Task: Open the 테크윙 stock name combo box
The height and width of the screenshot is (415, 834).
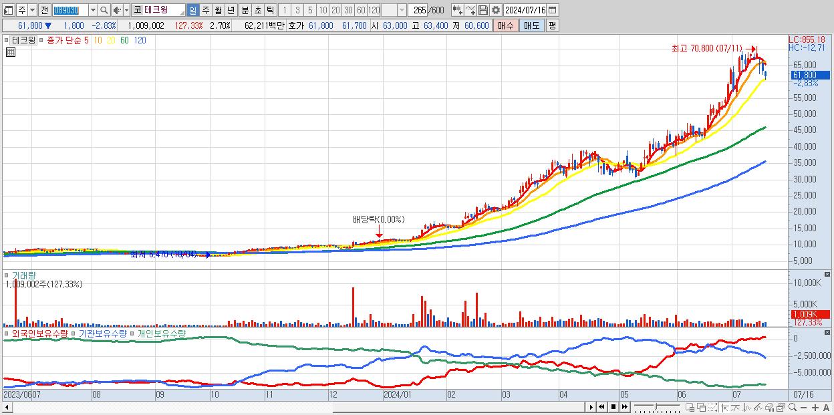Action: [x=164, y=10]
